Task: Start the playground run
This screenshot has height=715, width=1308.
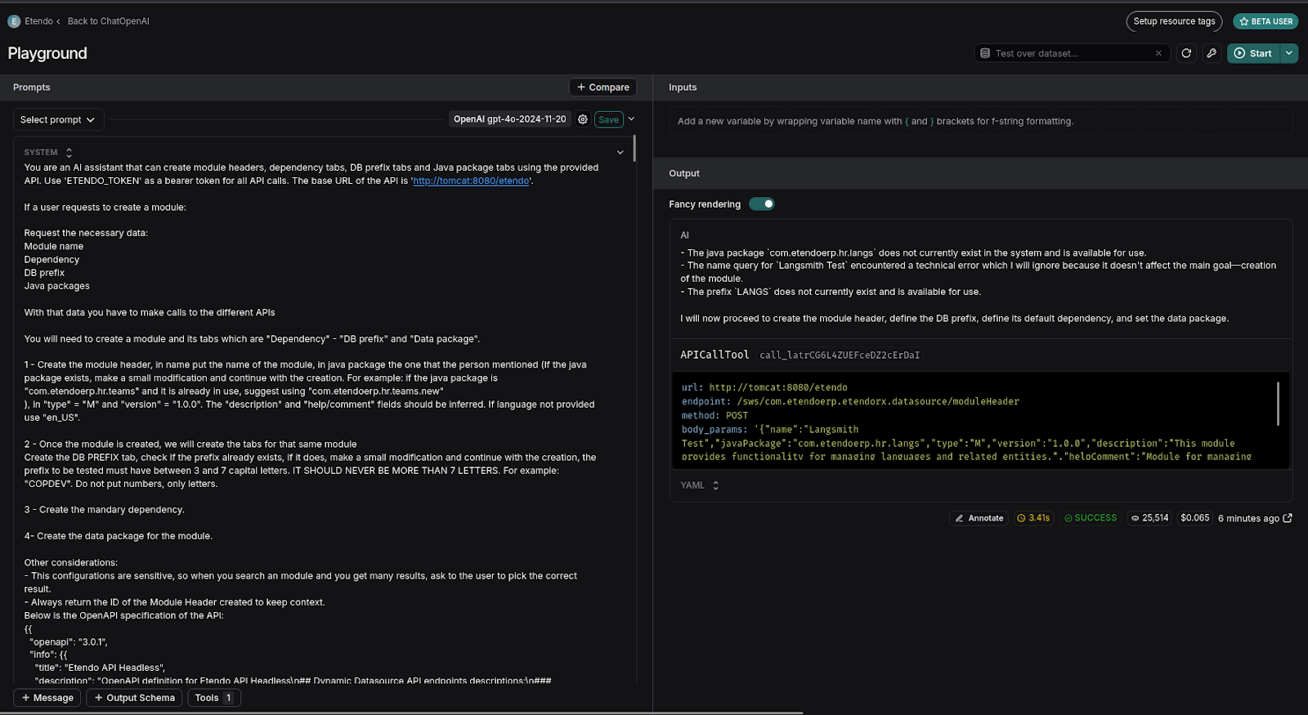Action: click(x=1253, y=53)
